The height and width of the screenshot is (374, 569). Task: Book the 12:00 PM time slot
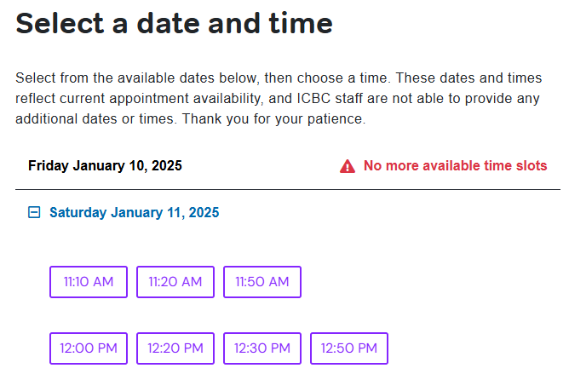pyautogui.click(x=89, y=348)
